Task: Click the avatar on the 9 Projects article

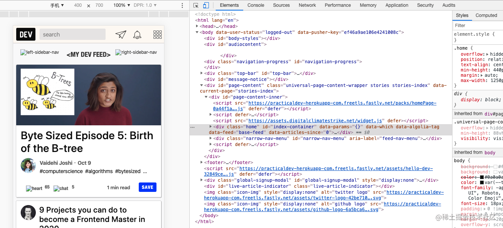Action: click(x=28, y=213)
